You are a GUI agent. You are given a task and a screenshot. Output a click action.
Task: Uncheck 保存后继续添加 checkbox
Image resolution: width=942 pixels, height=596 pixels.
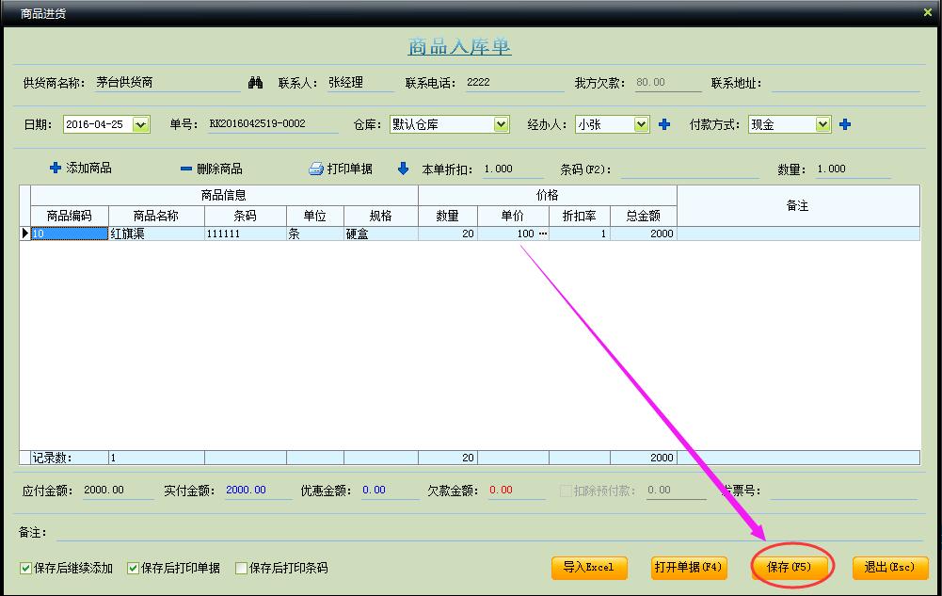point(25,569)
